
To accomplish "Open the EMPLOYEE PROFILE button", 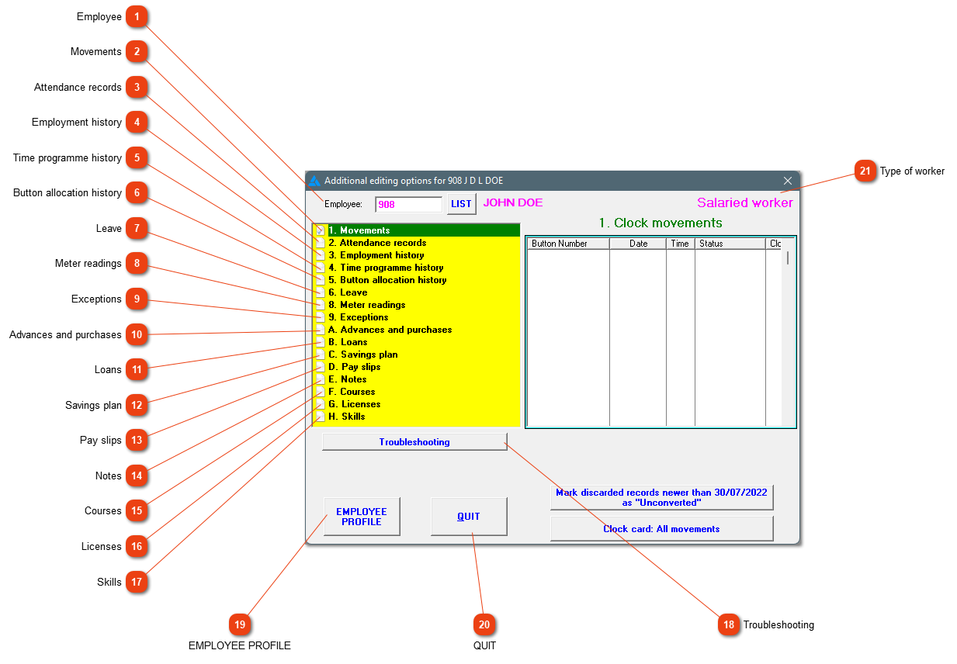I will coord(362,517).
